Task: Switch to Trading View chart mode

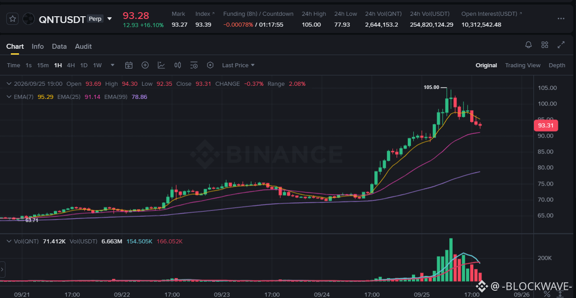Action: pos(523,65)
